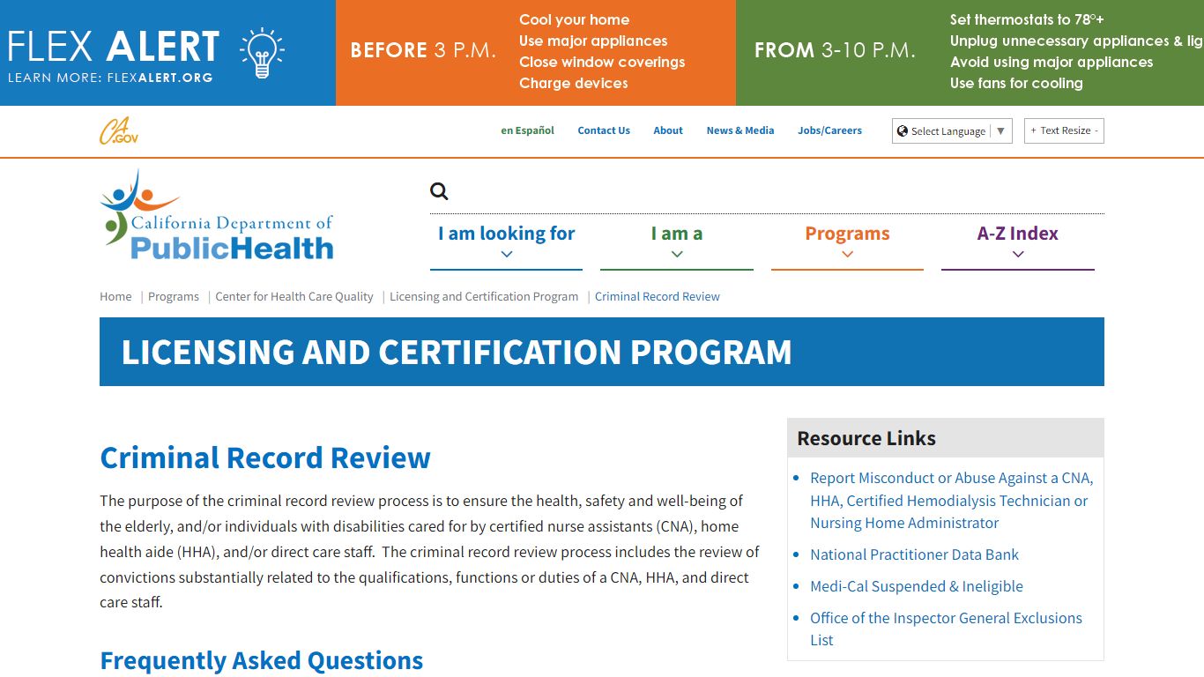Click 'Charge devices' tip text
Viewport: 1204px width, 677px height.
574,83
